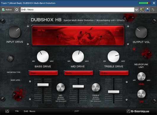Save preset with floppy disk icon
The width and height of the screenshot is (157, 115).
pos(148,10)
